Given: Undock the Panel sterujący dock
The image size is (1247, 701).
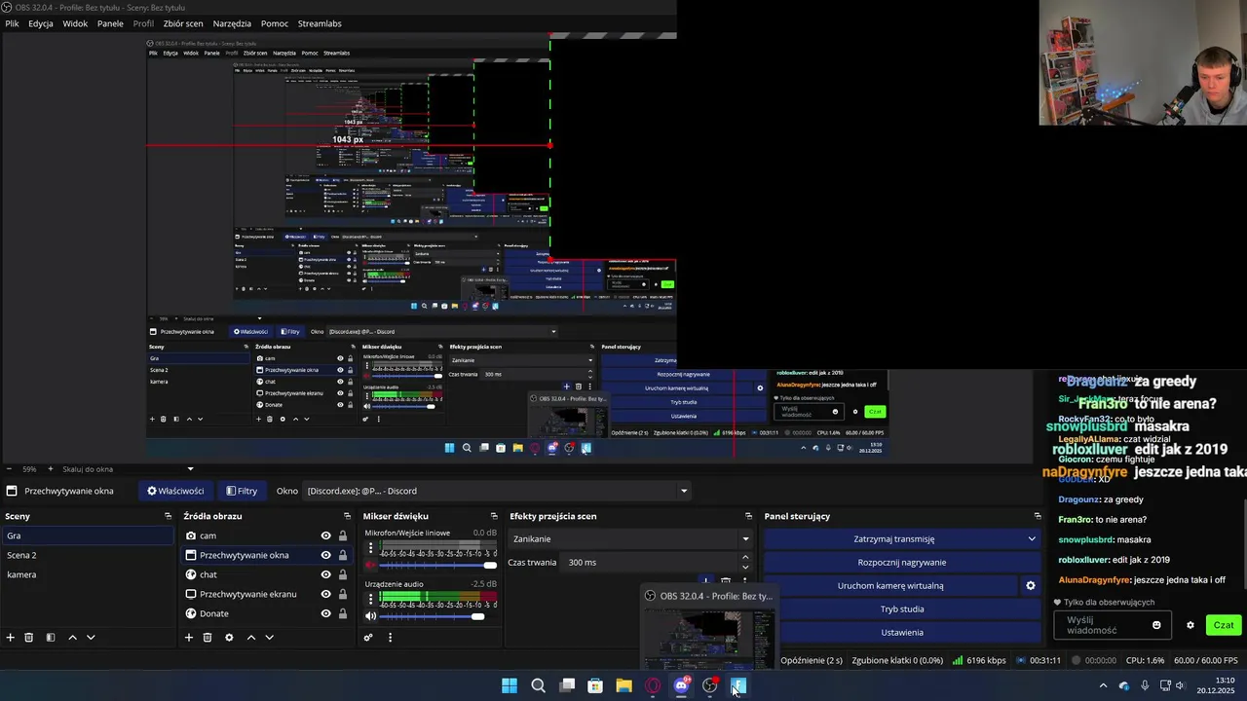Looking at the screenshot, I should [x=1038, y=516].
